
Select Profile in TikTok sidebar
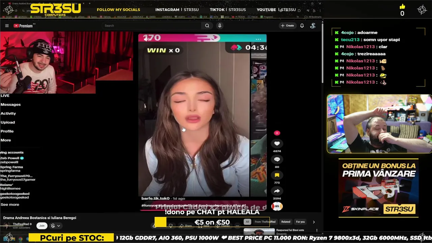(x=7, y=131)
